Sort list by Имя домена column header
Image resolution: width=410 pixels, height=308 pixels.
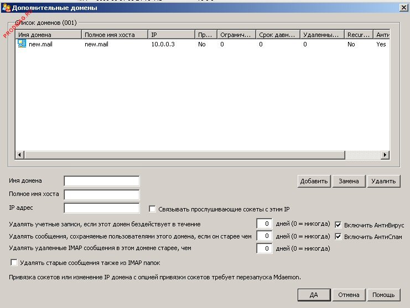pyautogui.click(x=48, y=35)
